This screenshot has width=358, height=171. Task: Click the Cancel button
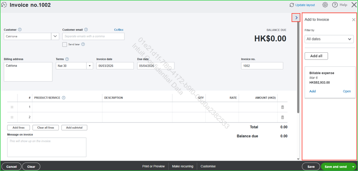11,167
